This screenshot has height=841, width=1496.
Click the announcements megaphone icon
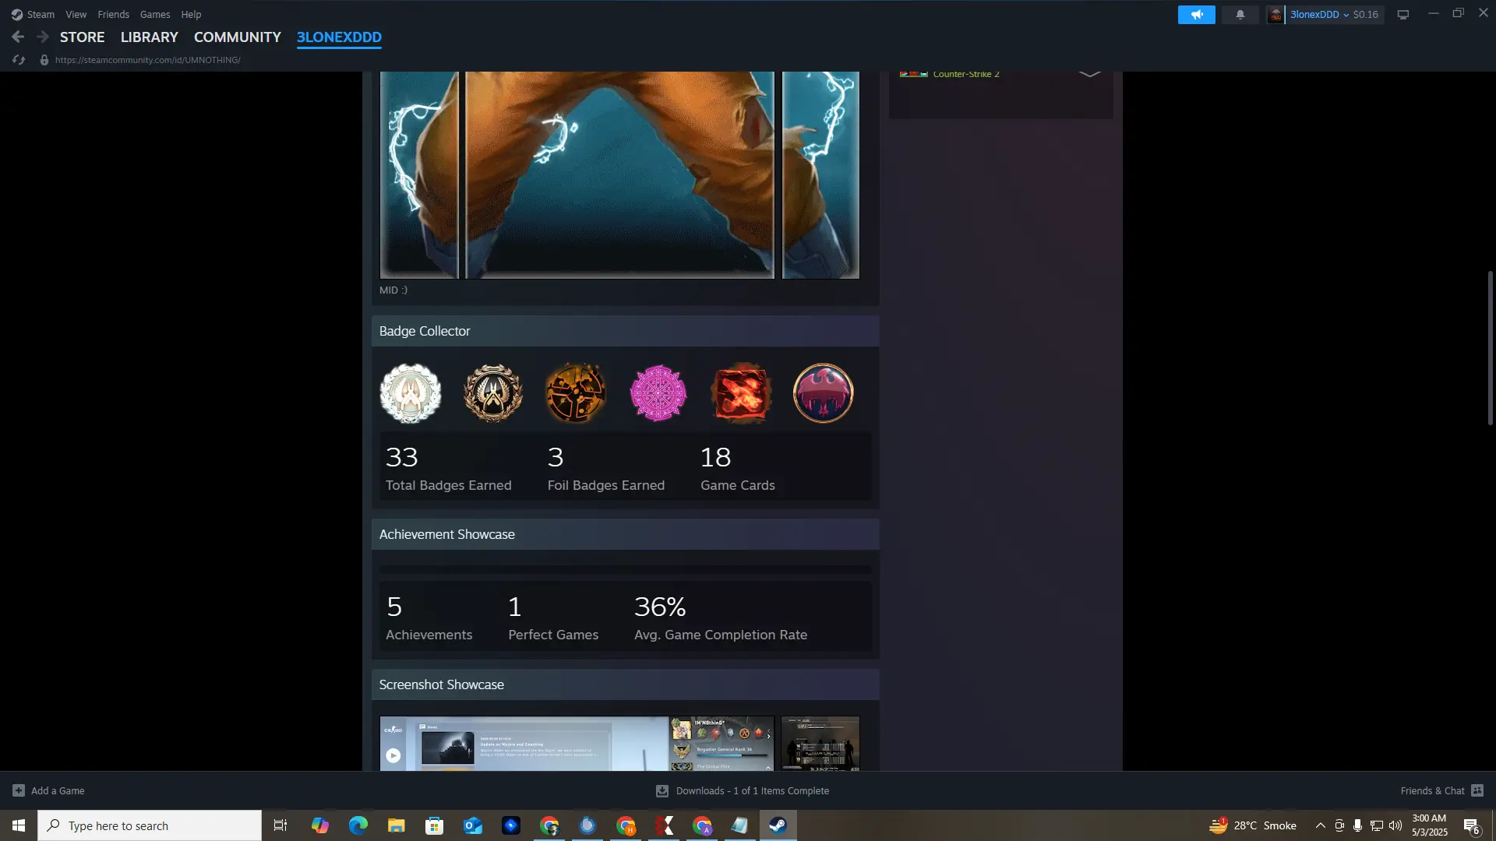click(1196, 14)
